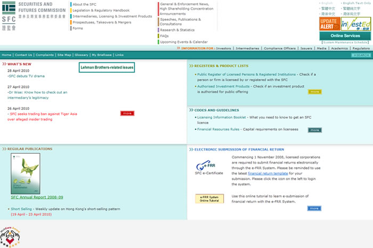Click the Search button in teal bar
373x248 pixels.
tap(361, 55)
